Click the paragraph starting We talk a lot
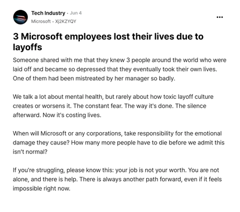This screenshot has height=212, width=240. [113, 106]
